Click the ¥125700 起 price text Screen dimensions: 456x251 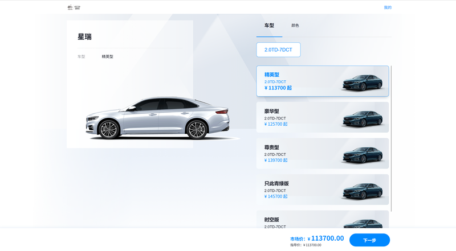pyautogui.click(x=276, y=124)
